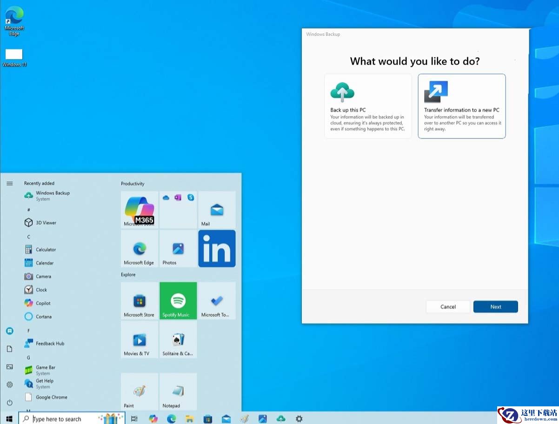Click the Recently added header
The width and height of the screenshot is (559, 424).
(39, 183)
